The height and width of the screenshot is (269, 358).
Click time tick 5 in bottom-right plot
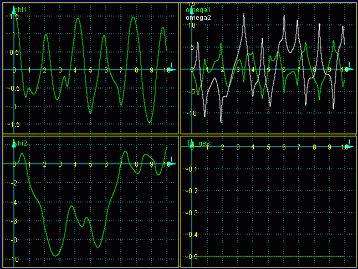coord(269,147)
